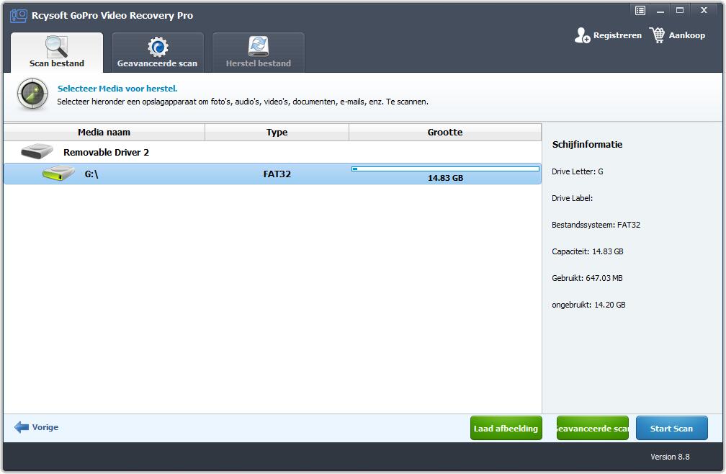Viewport: 726px width, 474px height.
Task: Click the Removable Driver 2 disk icon
Action: coord(37,152)
